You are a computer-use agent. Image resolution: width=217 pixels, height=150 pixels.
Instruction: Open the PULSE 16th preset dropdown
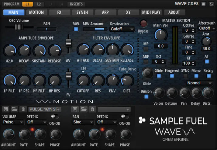coord(45,110)
